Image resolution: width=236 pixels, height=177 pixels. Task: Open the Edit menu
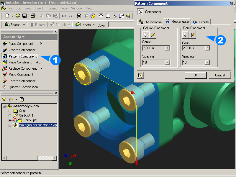(x=18, y=8)
